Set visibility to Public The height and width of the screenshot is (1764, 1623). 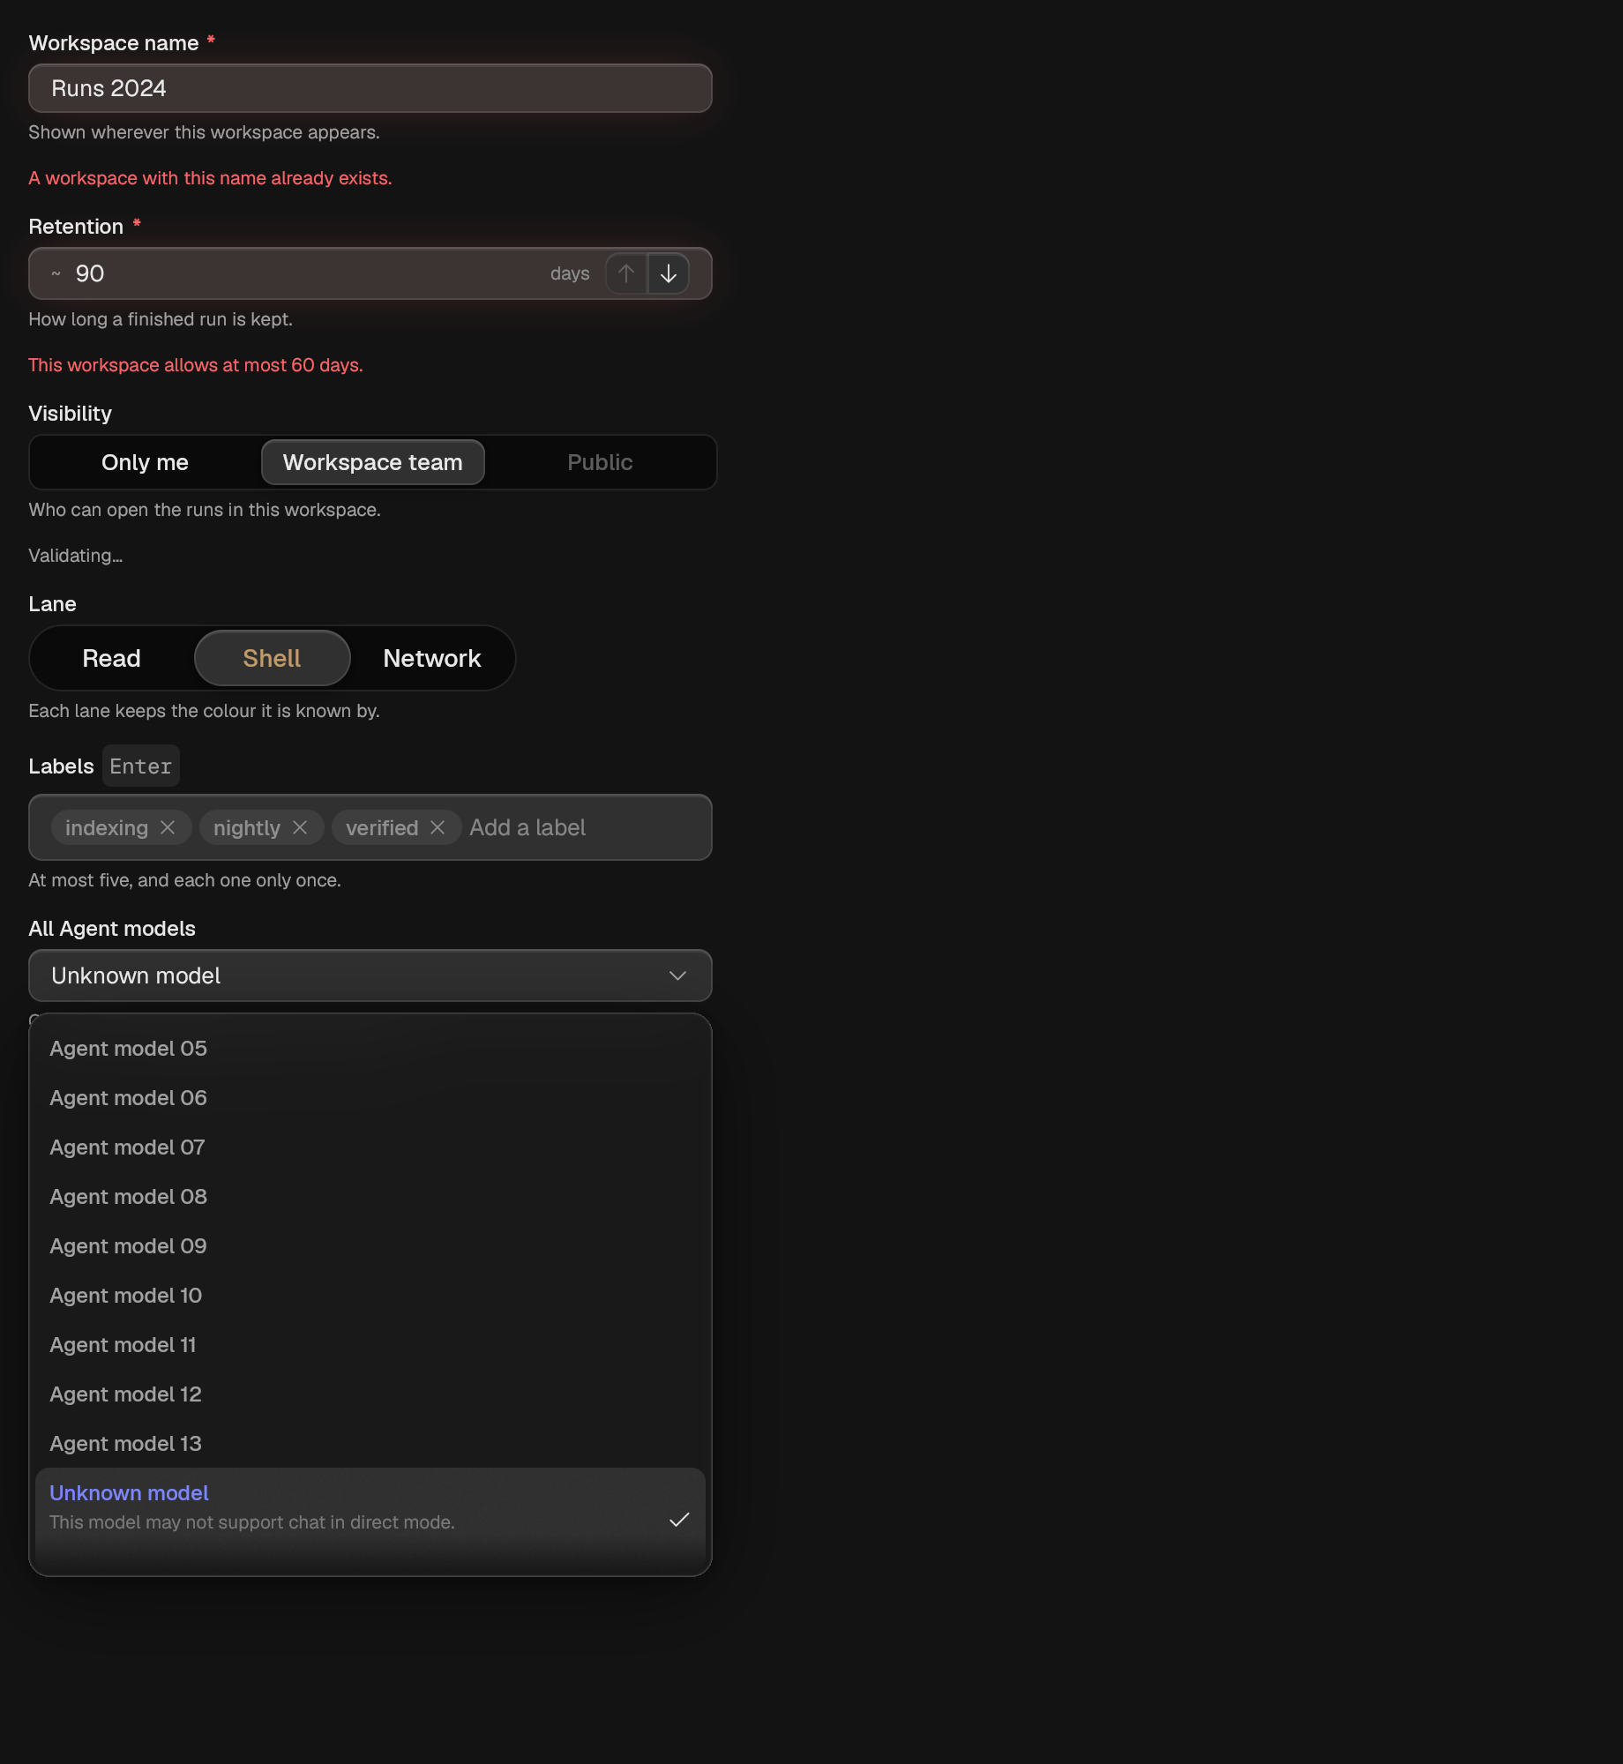(x=600, y=462)
